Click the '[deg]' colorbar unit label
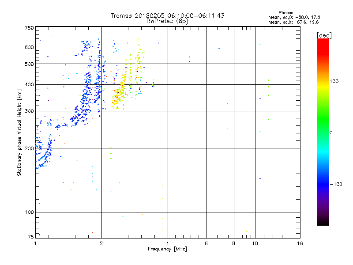 point(324,35)
